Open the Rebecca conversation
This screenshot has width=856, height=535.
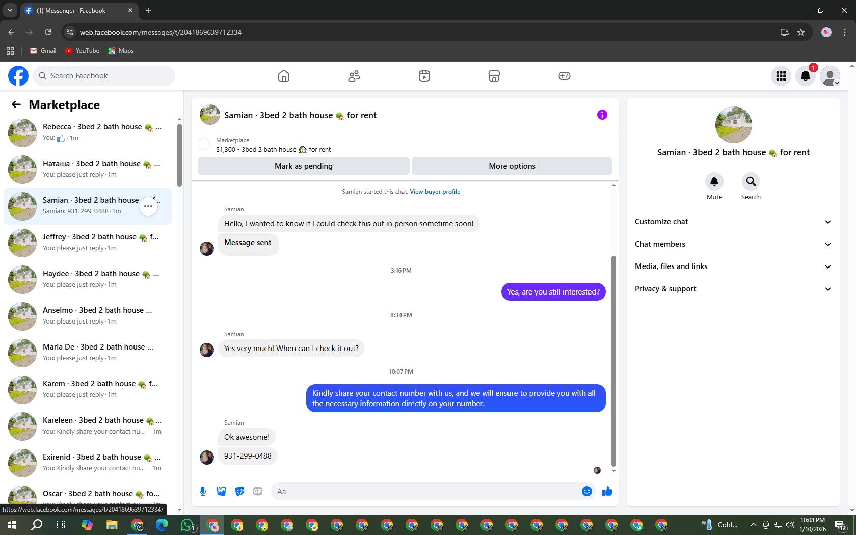tap(88, 133)
